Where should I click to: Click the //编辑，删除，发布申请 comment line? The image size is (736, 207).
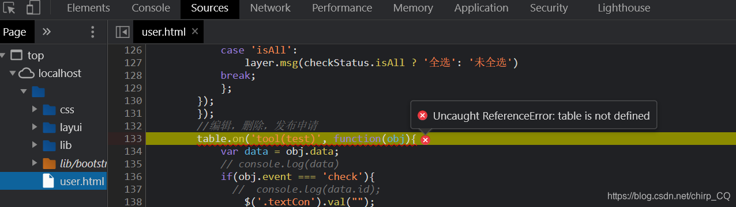click(257, 125)
